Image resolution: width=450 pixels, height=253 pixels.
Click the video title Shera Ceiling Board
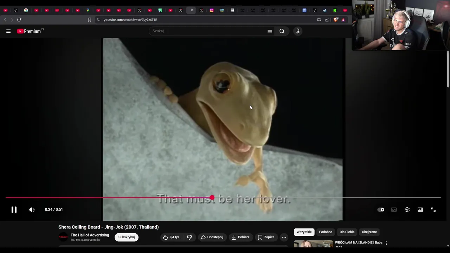coord(109,227)
